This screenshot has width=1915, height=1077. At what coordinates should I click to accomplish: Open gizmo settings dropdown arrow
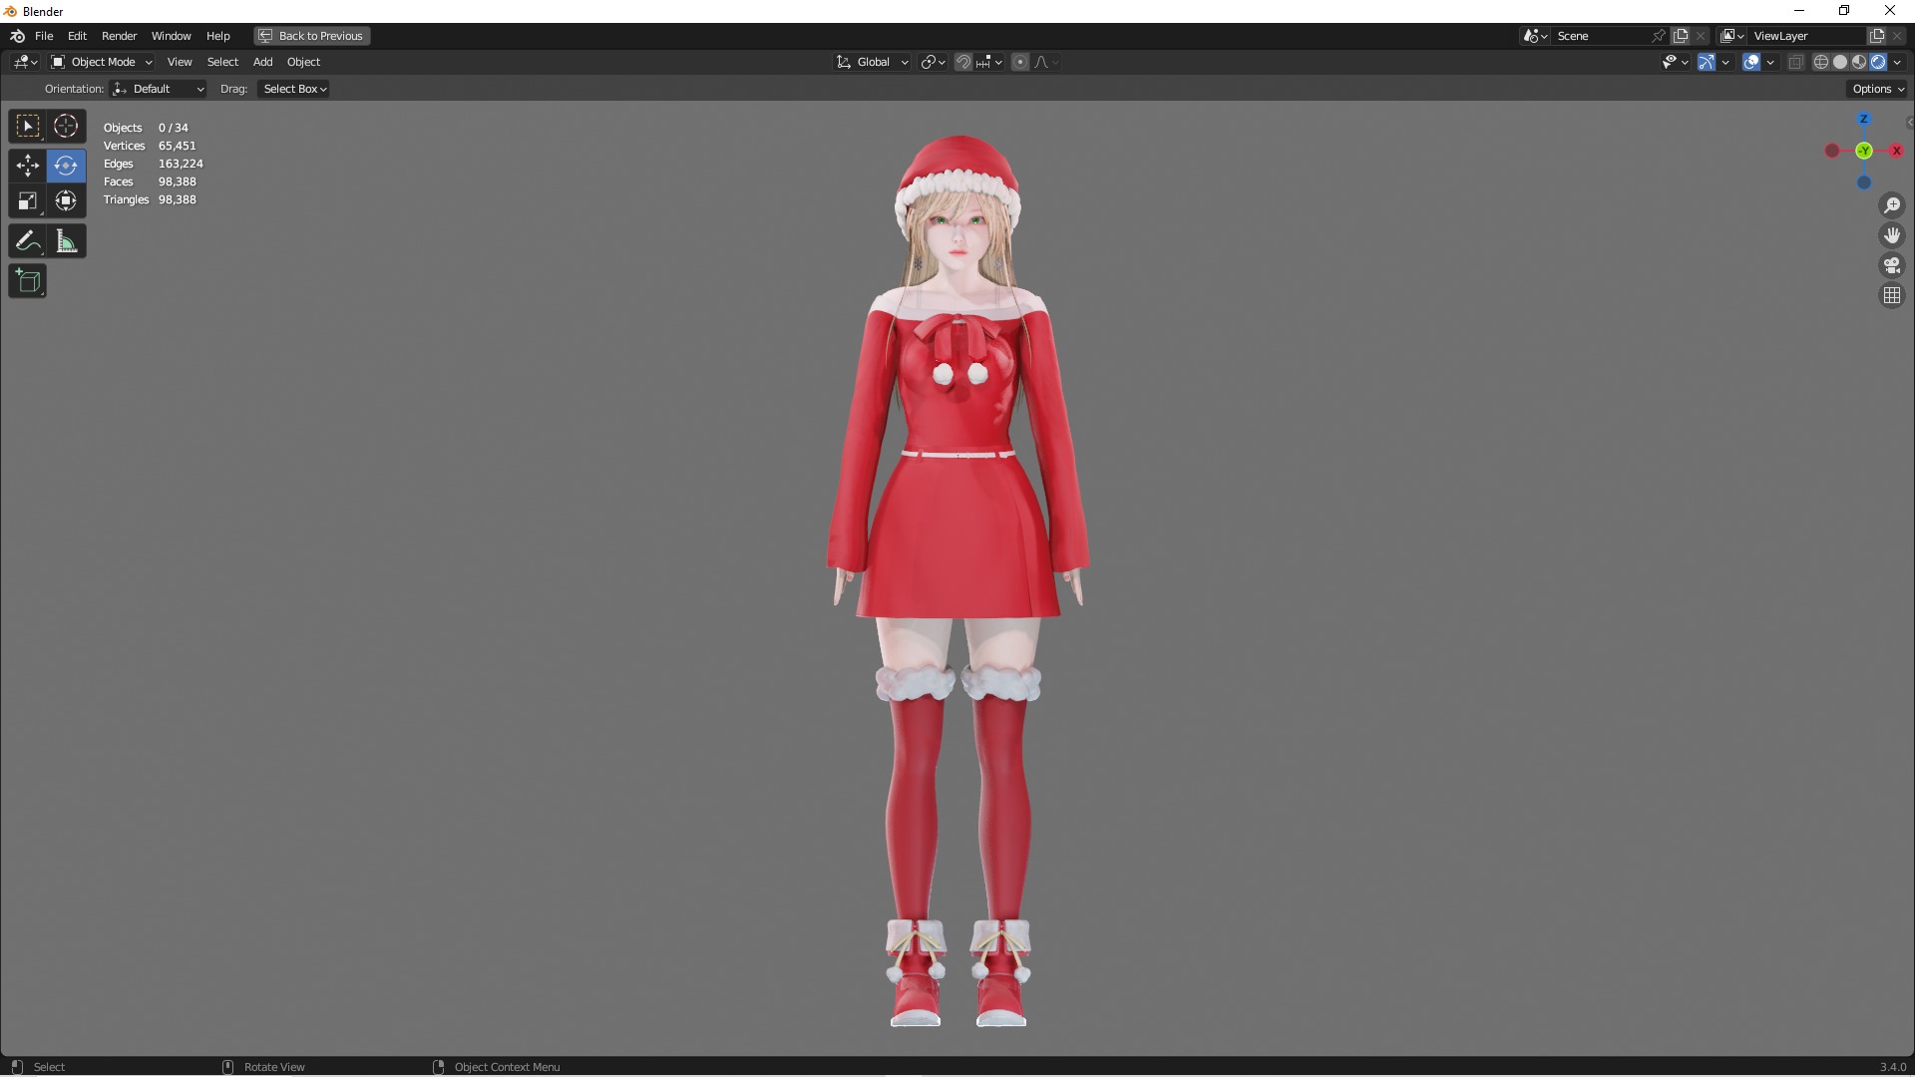click(x=1725, y=62)
